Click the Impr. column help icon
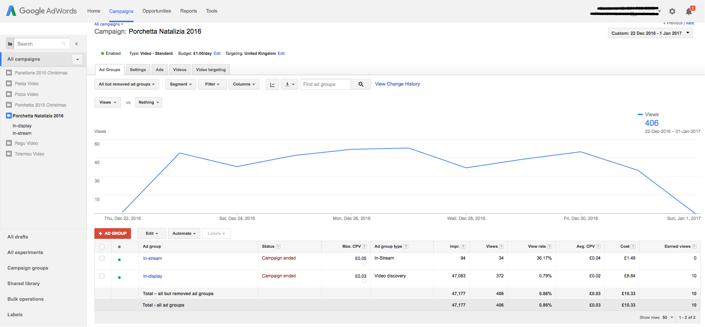 pyautogui.click(x=463, y=247)
